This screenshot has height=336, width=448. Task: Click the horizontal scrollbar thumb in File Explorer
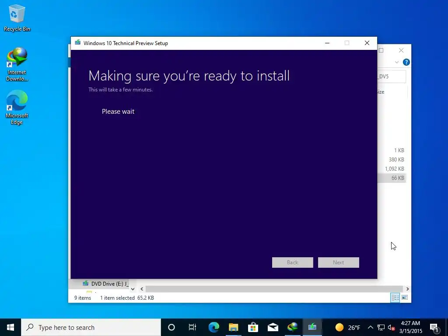coord(274,289)
